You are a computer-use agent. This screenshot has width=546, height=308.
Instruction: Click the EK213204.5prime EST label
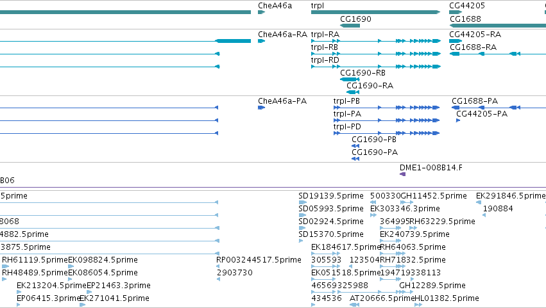click(51, 286)
